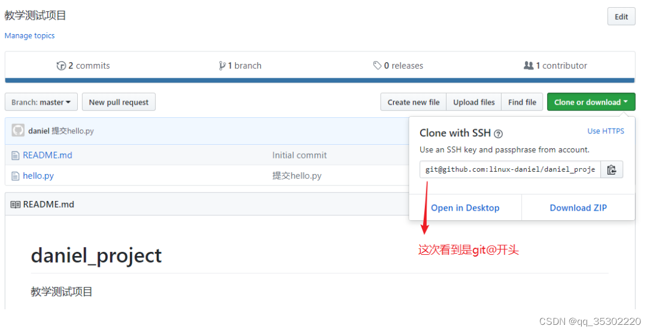Click New pull request button
Viewport: 650px width, 332px height.
pos(119,102)
